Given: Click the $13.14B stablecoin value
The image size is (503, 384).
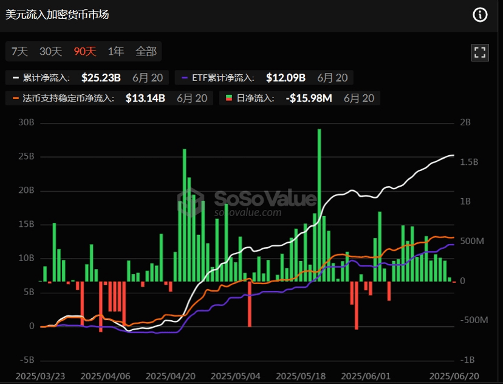Looking at the screenshot, I should point(145,98).
